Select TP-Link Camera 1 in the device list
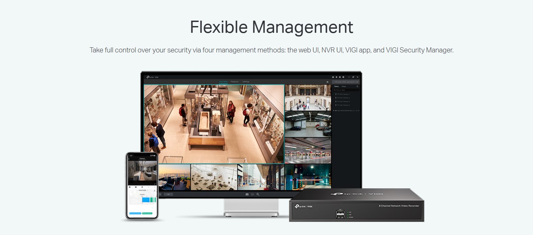This screenshot has width=533, height=235. [342, 94]
